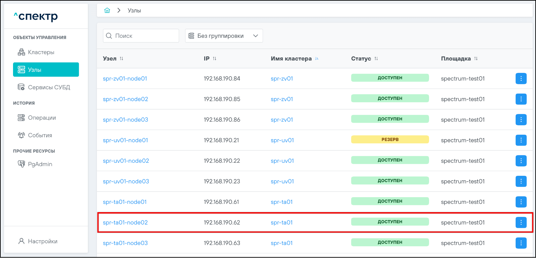Click the home icon in breadcrumb
Screen dimensions: 536x258
coord(107,10)
